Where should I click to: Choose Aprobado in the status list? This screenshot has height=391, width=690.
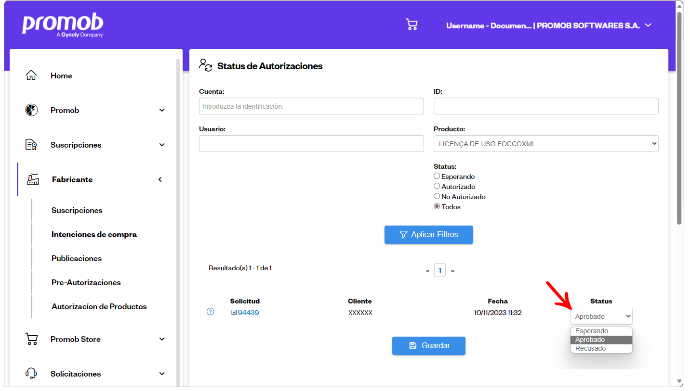[x=601, y=340]
